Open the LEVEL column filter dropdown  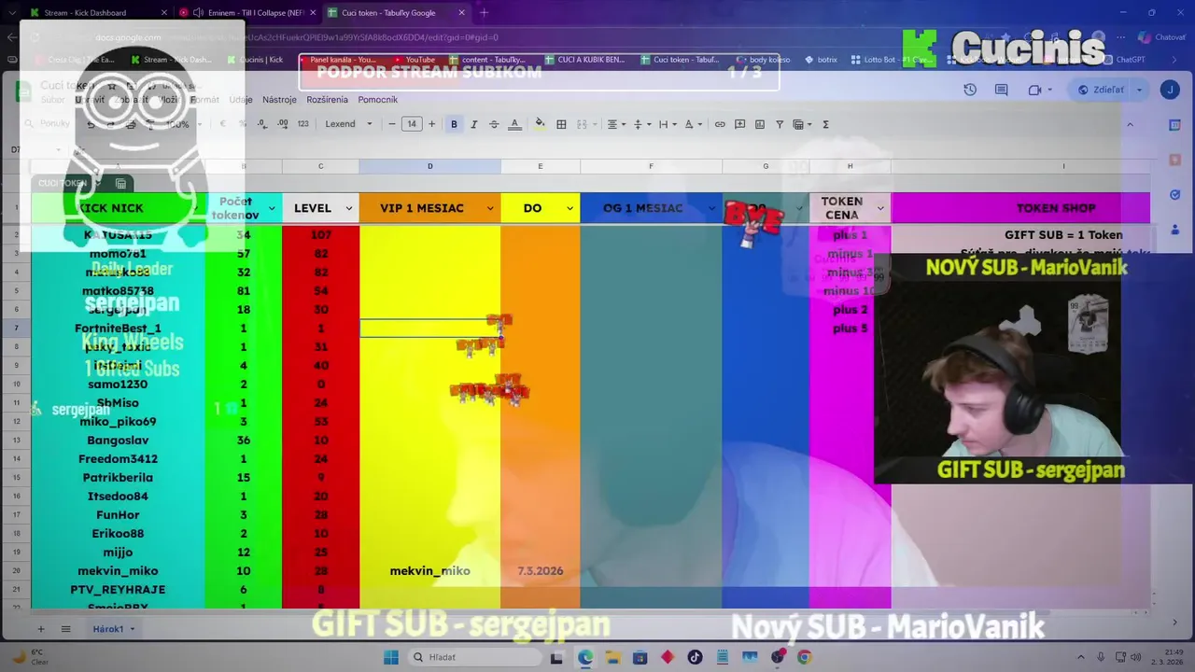pos(349,208)
